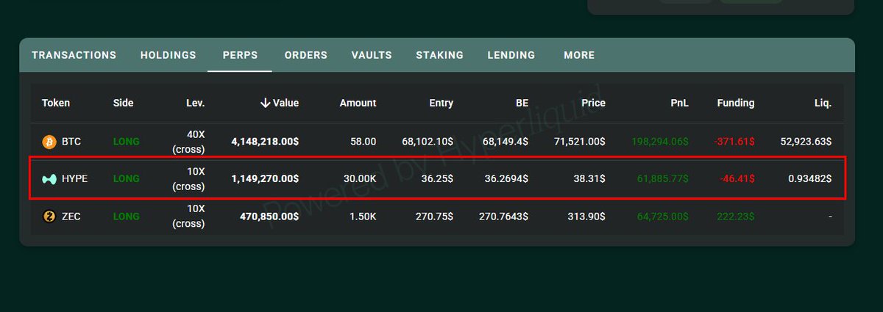Sort by the Entry column header
Screen dimensions: 883x312
point(441,103)
